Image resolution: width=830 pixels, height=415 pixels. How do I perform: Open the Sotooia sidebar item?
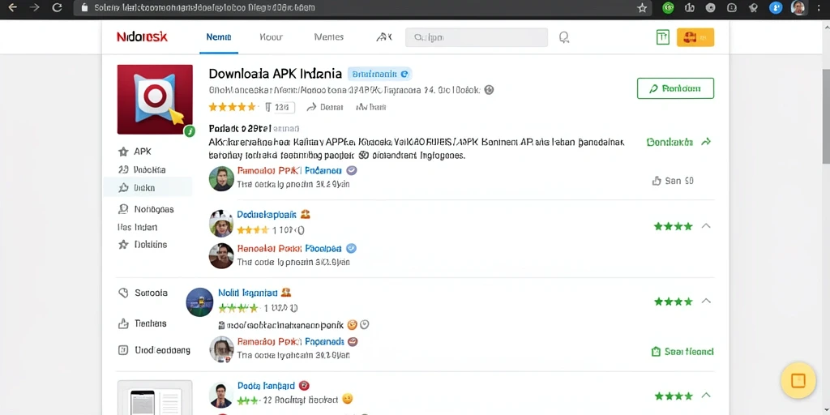(x=143, y=293)
